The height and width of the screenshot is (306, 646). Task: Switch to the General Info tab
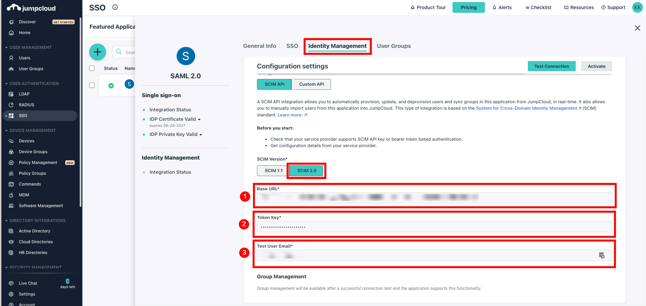260,46
